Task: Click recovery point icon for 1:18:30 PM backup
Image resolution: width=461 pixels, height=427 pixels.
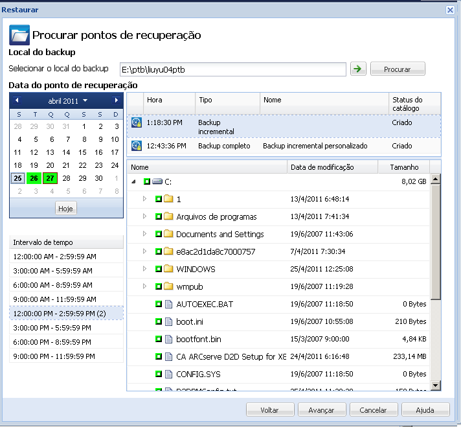Action: [137, 122]
